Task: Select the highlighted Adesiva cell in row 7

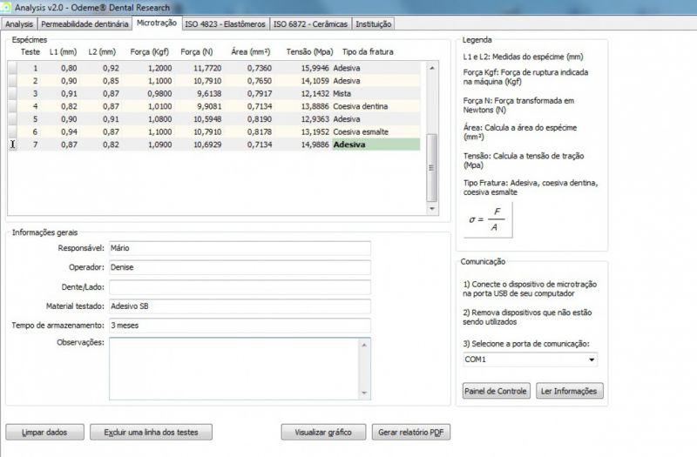Action: pos(375,144)
